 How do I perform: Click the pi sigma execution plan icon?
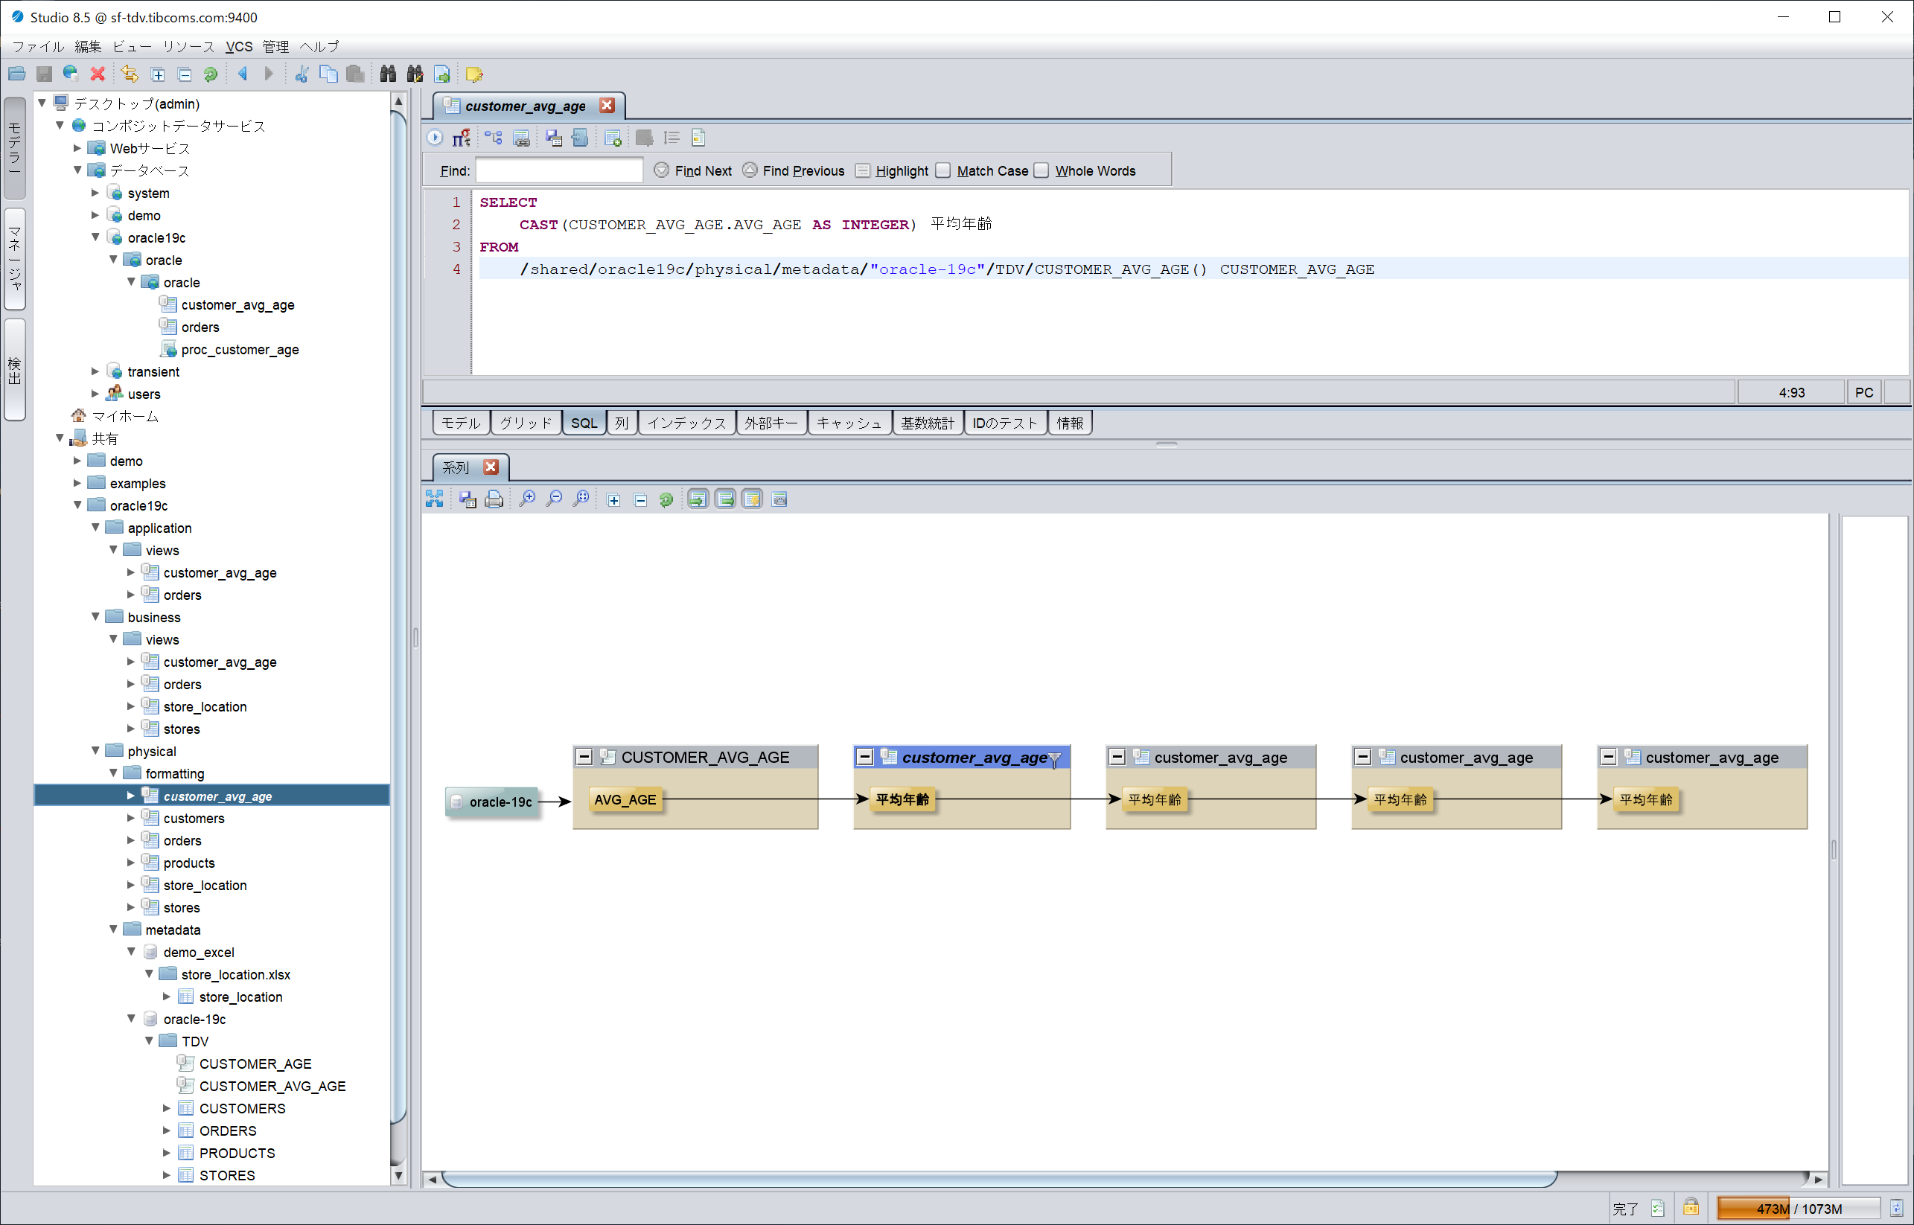(462, 138)
